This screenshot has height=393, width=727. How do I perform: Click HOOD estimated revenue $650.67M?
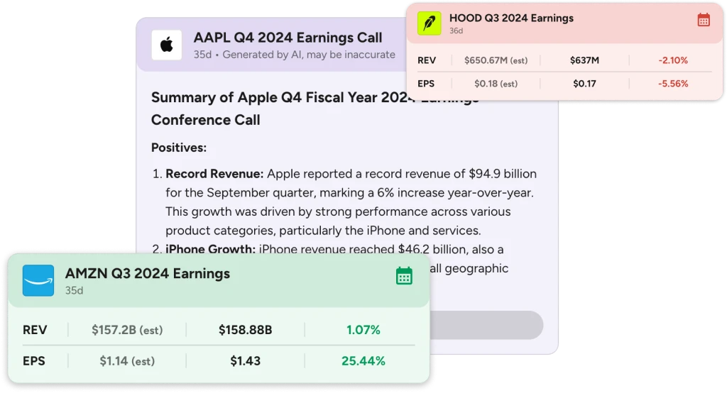pos(496,60)
